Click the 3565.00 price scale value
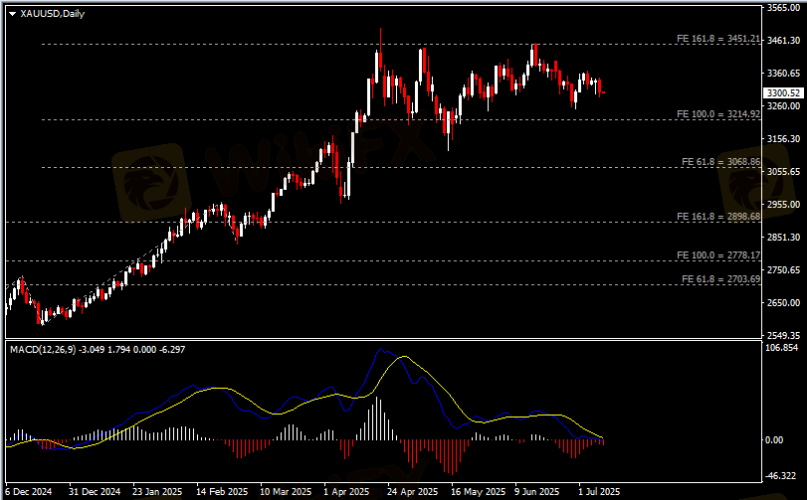Image resolution: width=807 pixels, height=500 pixels. (783, 8)
